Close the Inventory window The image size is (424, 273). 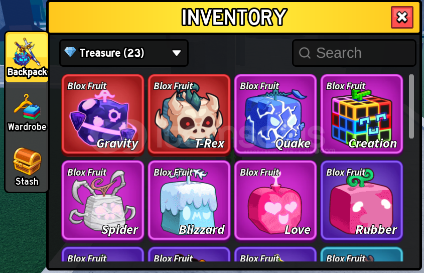[402, 18]
